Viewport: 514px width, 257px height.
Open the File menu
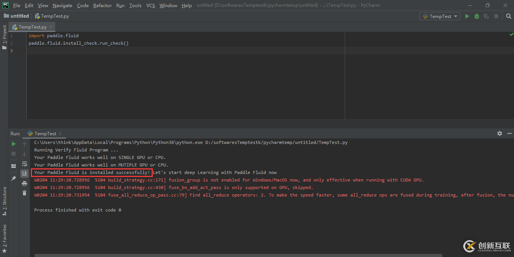click(17, 5)
